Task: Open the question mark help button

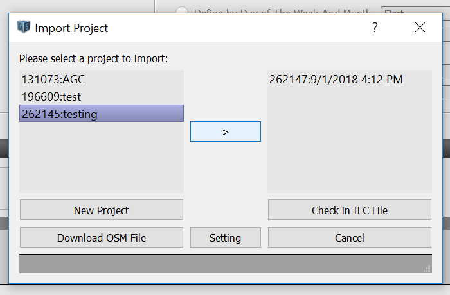Action: tap(375, 28)
